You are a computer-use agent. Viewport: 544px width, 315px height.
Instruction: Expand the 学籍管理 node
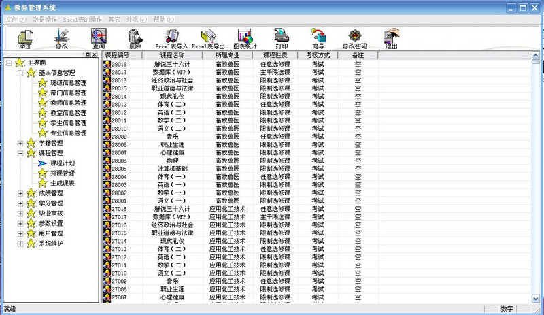coord(20,143)
